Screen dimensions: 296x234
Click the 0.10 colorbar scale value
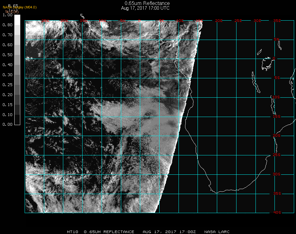click(7, 115)
